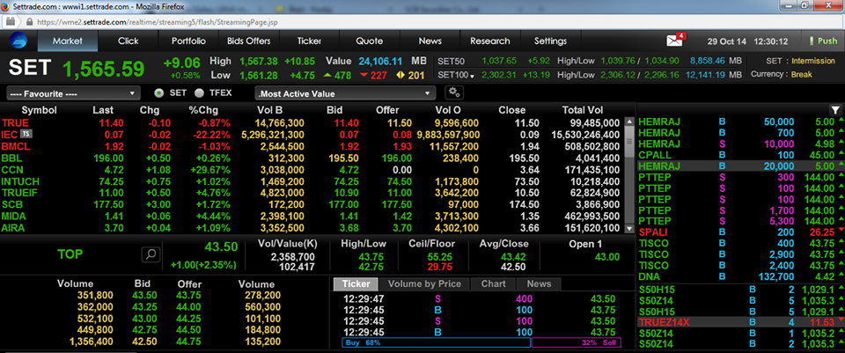Click the Buy/Sell percentage ratio bar
This screenshot has height=353, width=845.
[x=481, y=342]
